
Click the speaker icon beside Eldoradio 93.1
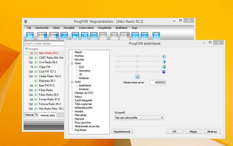36,81
